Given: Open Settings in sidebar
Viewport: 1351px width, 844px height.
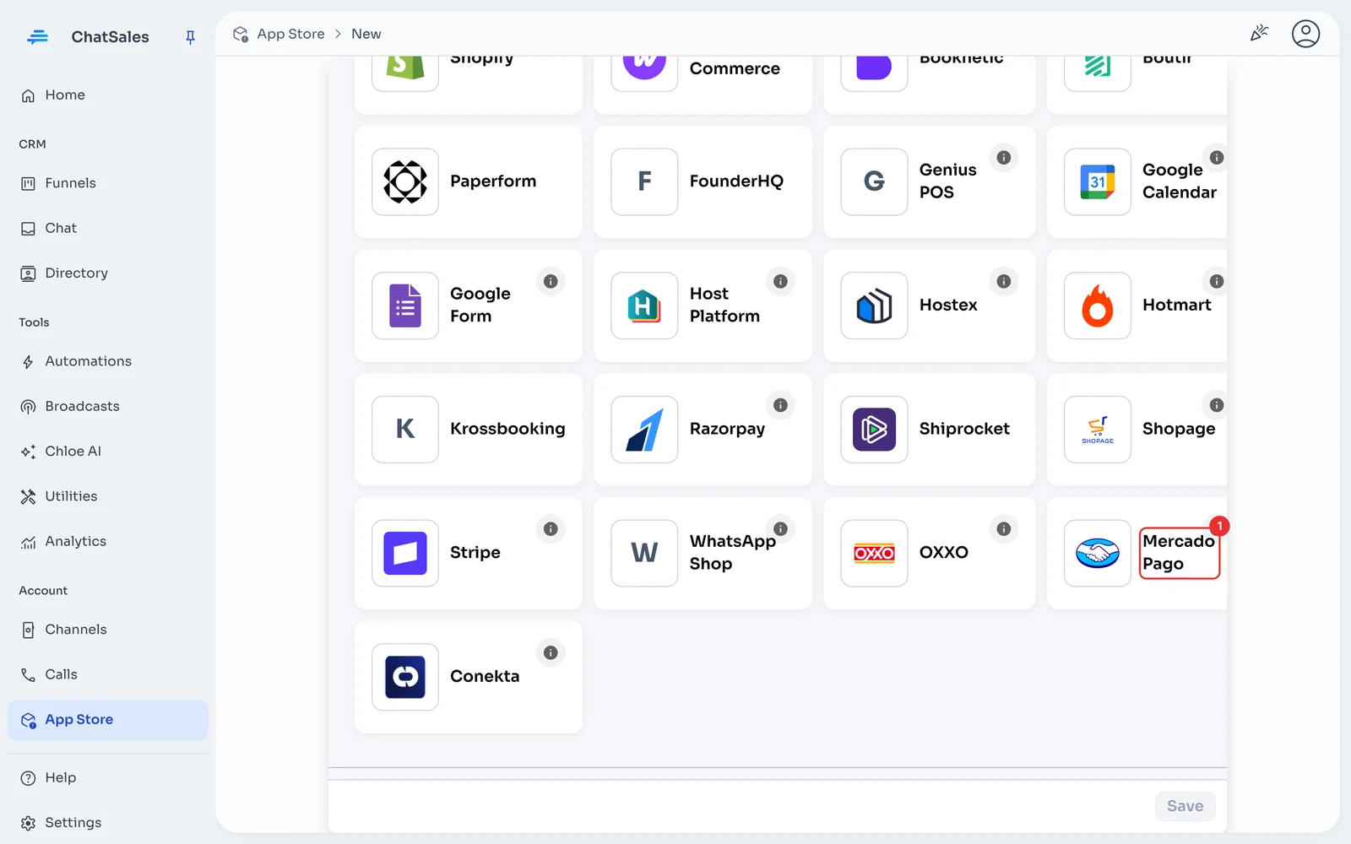Looking at the screenshot, I should [107, 823].
